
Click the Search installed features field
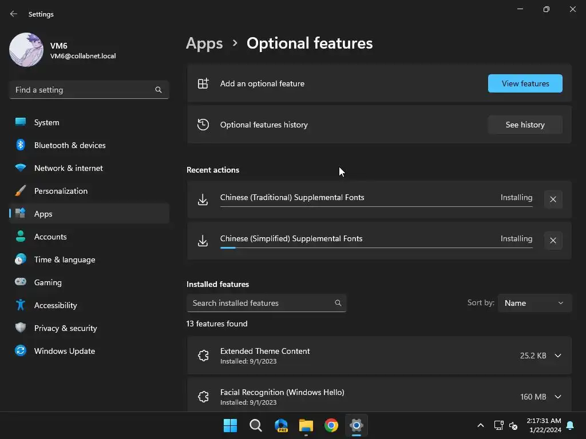tap(260, 303)
